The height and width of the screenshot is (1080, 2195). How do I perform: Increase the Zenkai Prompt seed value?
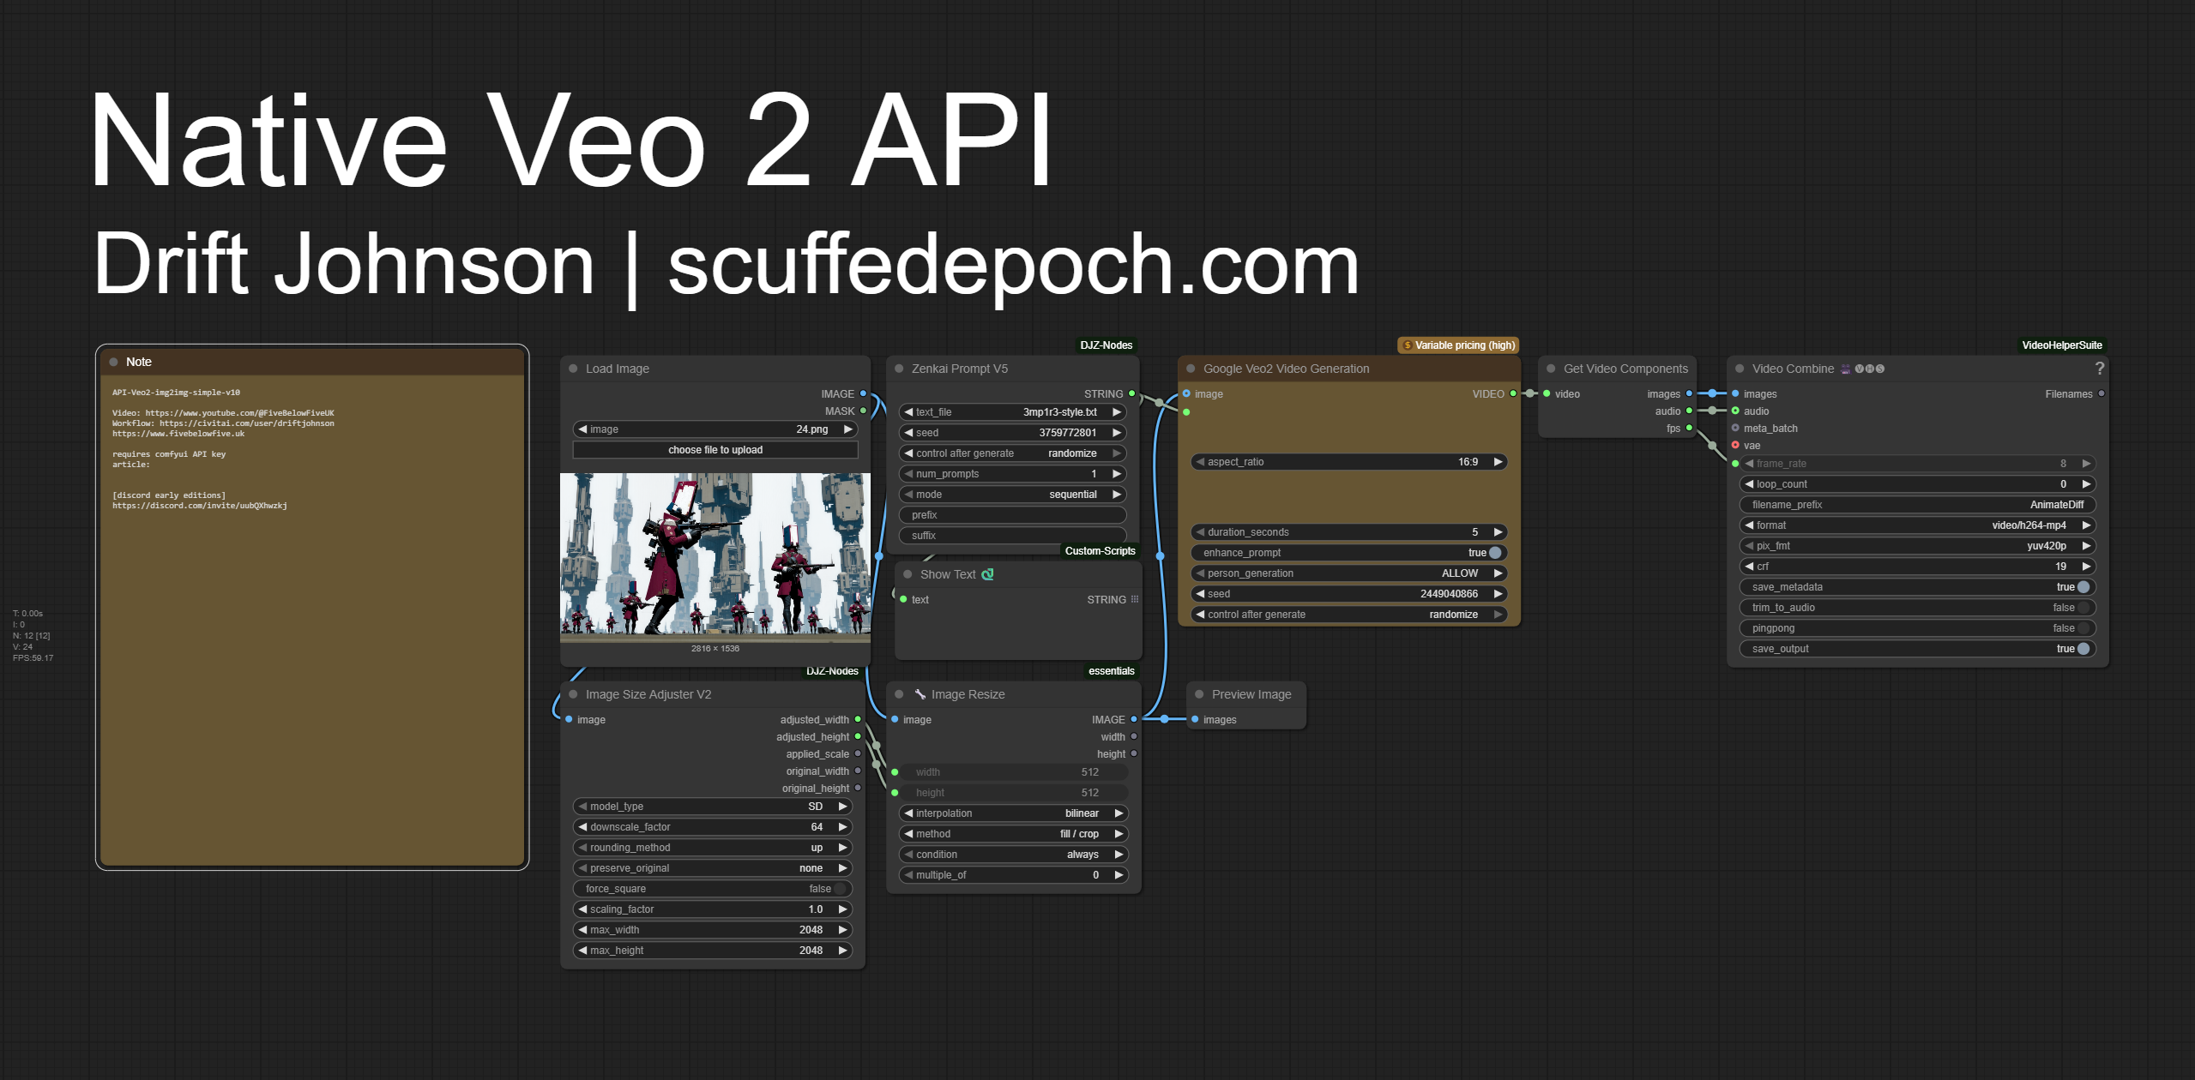coord(1117,433)
